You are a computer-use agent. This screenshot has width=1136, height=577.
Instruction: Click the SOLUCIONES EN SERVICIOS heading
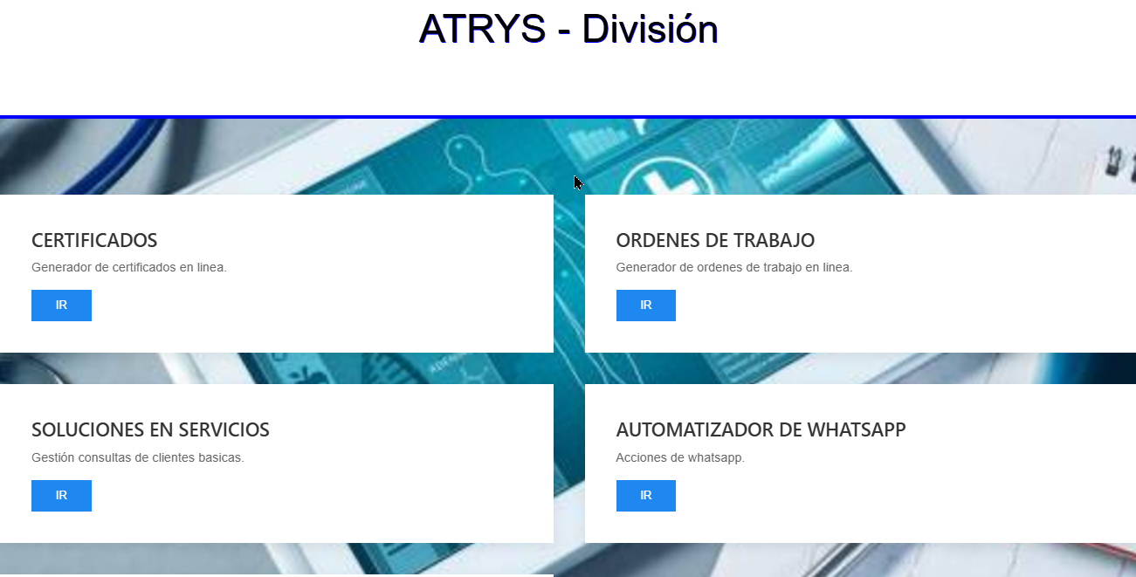(150, 430)
